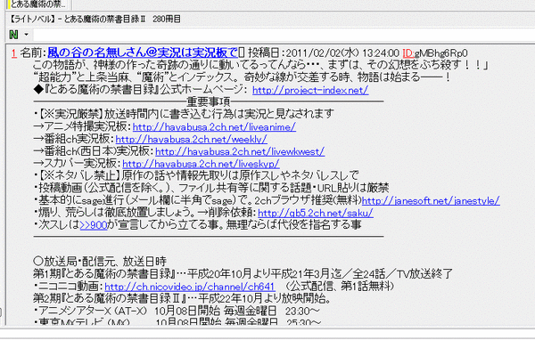Click the アニメシアターX (AT-X) broadcast line

coord(177,311)
